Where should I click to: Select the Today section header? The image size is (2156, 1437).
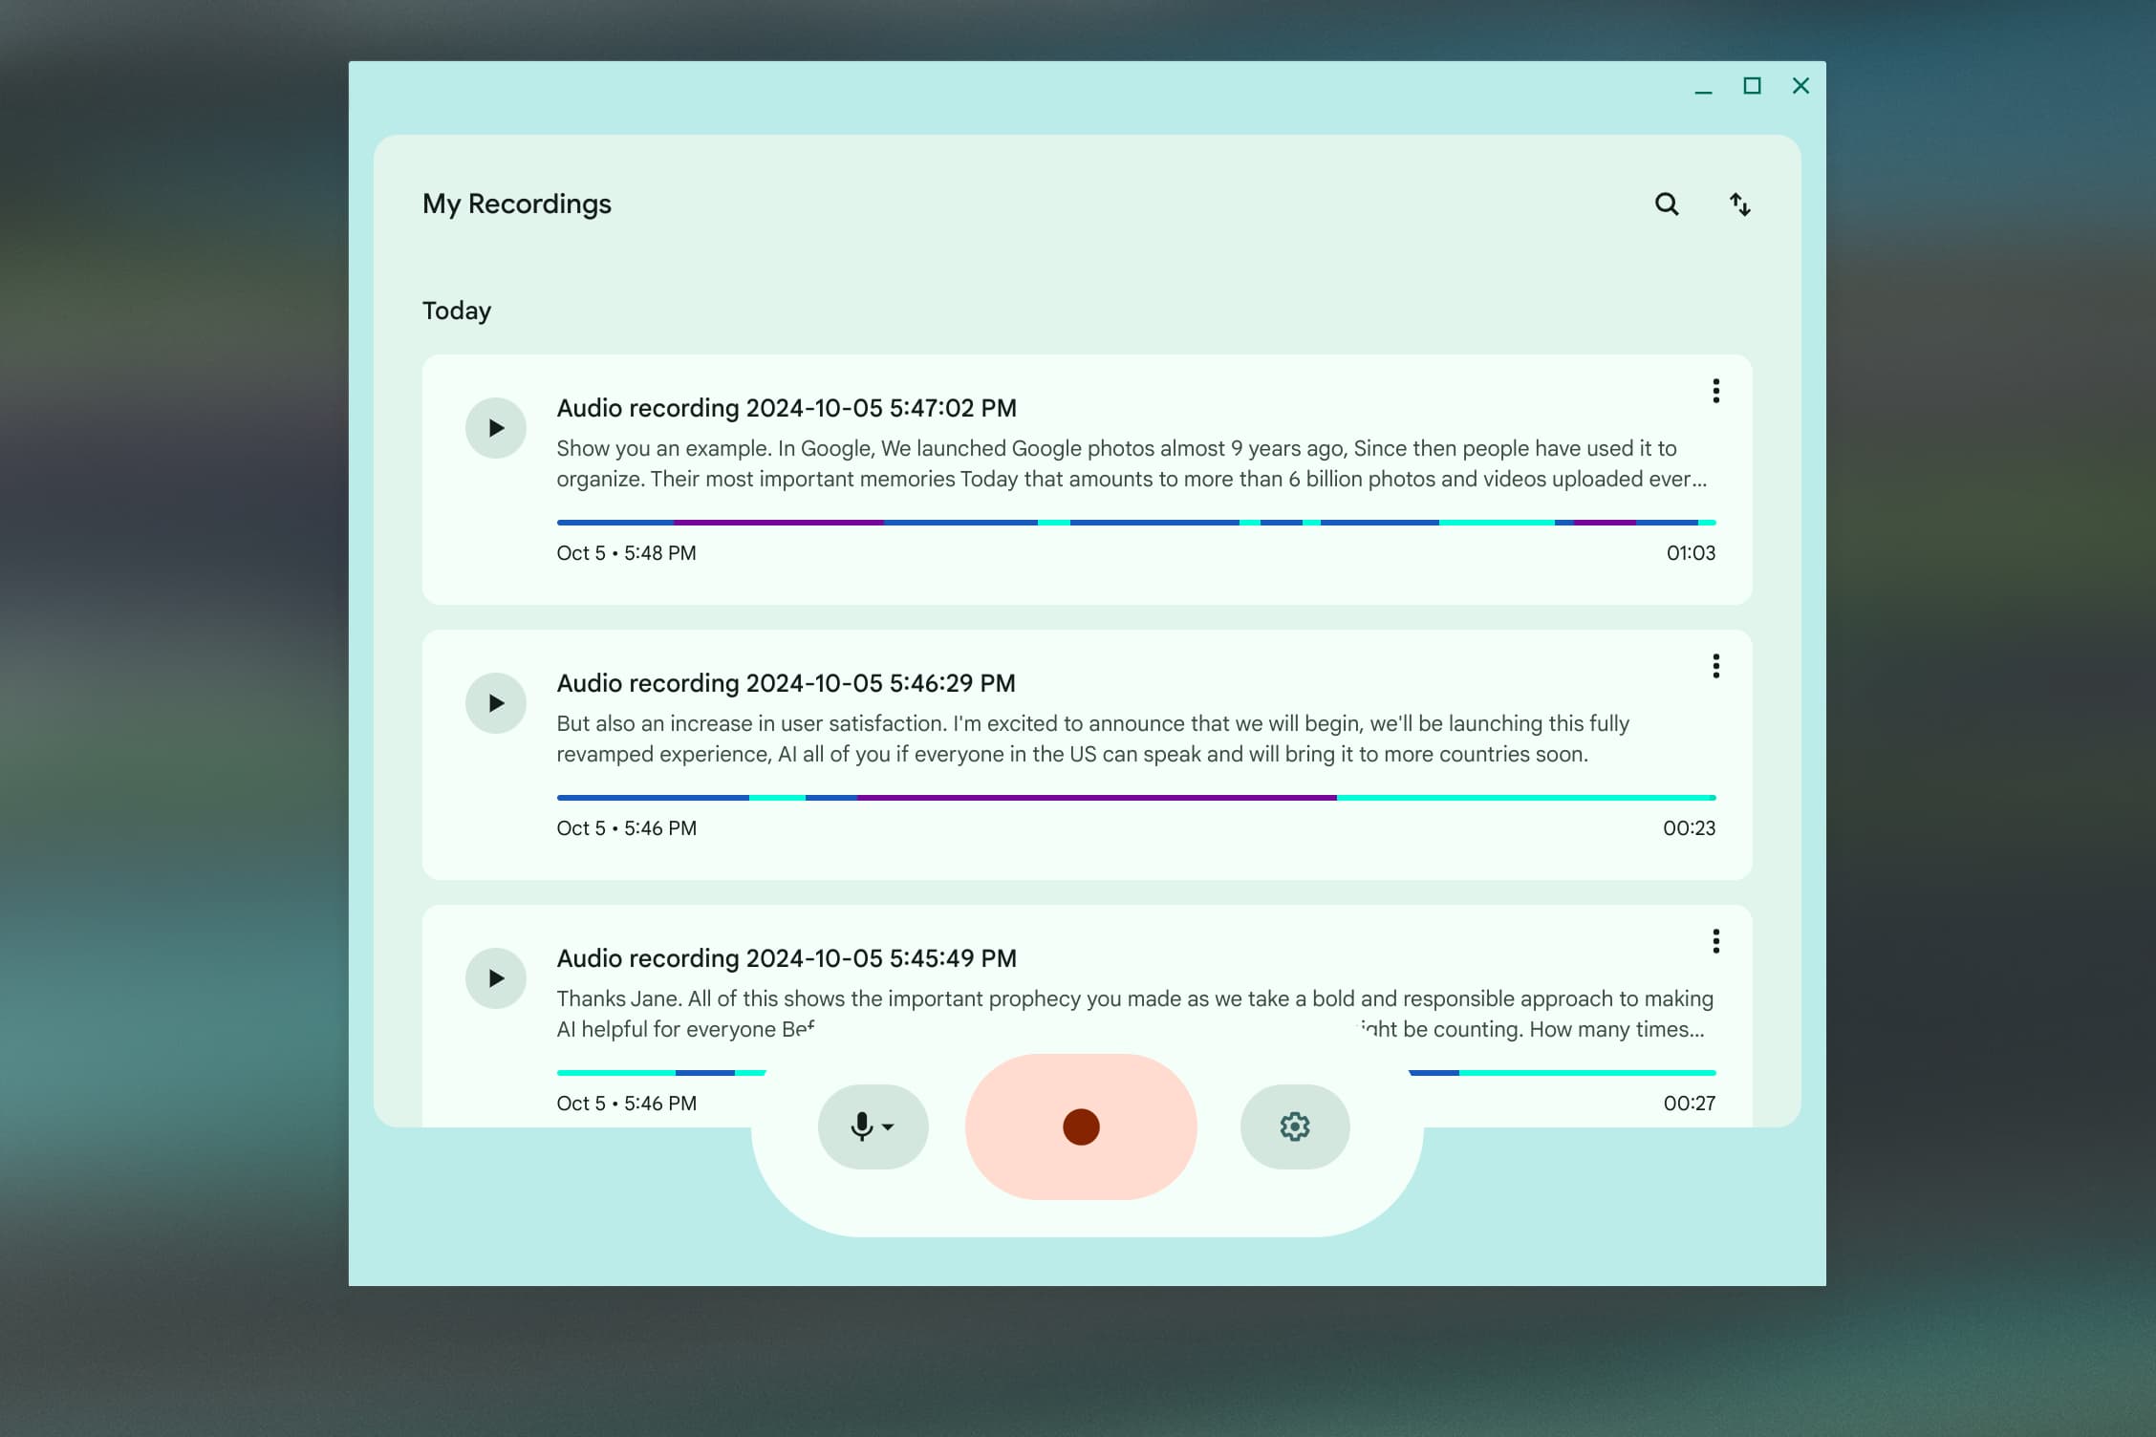(456, 310)
